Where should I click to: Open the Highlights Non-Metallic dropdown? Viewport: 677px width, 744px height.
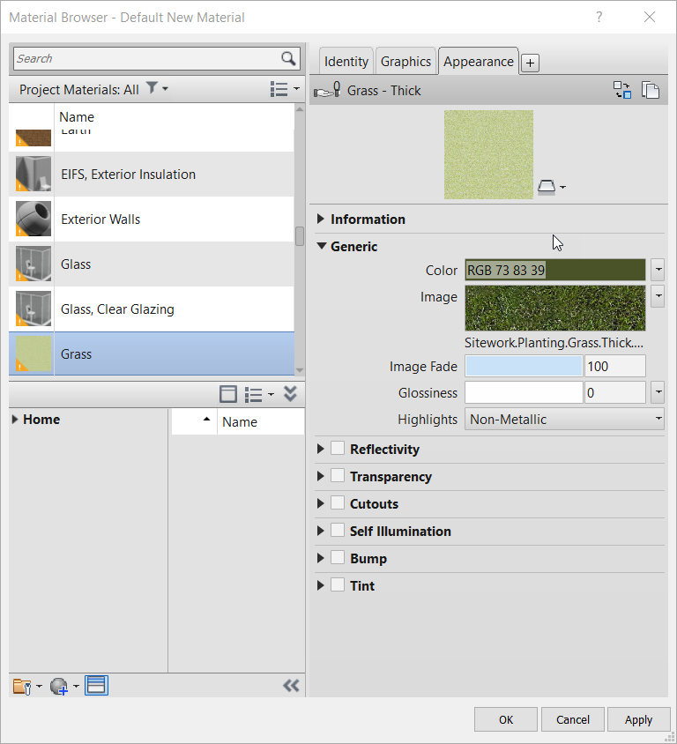(x=564, y=419)
